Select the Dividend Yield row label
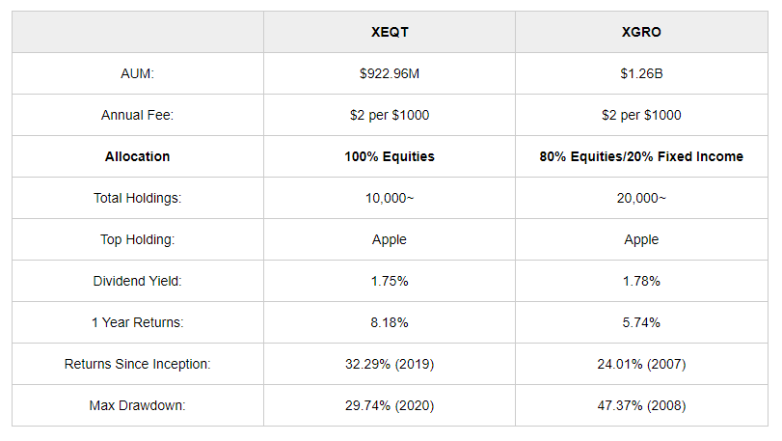 click(x=137, y=281)
